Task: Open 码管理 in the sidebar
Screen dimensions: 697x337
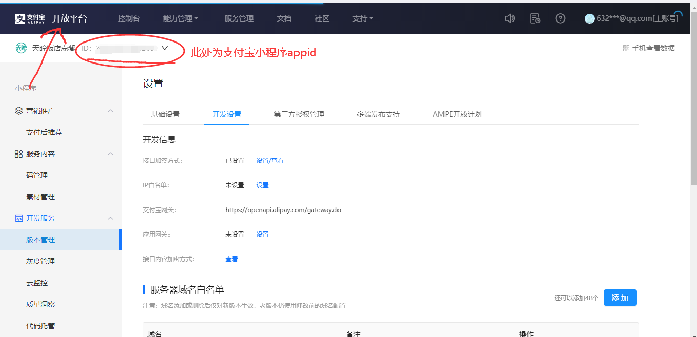Action: (x=37, y=175)
